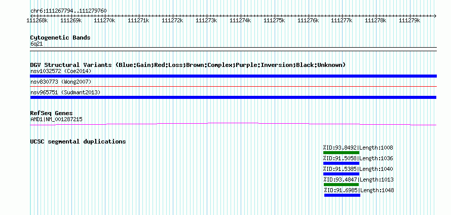Viewport: 451px width, 215px height.
Task: Click the 111279k ruler tick label
Action: coord(410,20)
